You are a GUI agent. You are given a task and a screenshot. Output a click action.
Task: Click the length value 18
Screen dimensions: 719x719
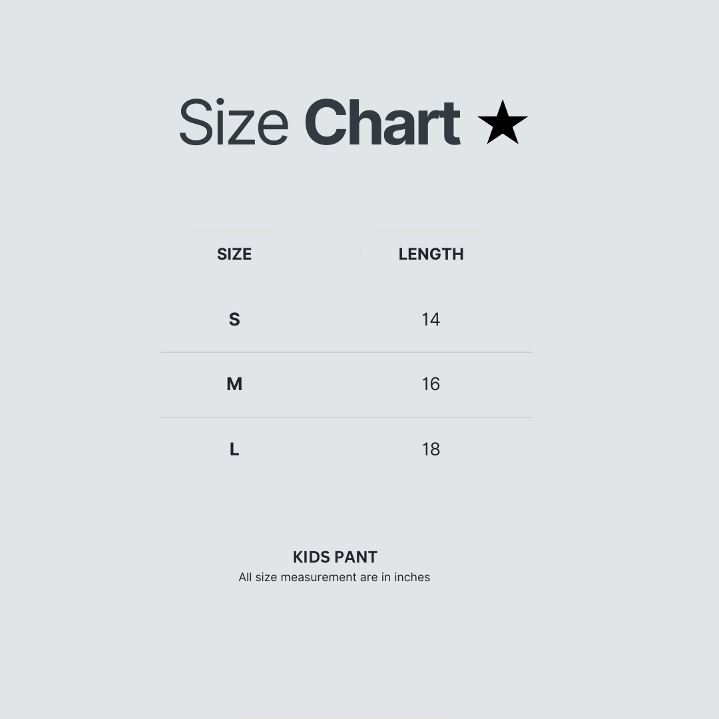click(x=431, y=449)
